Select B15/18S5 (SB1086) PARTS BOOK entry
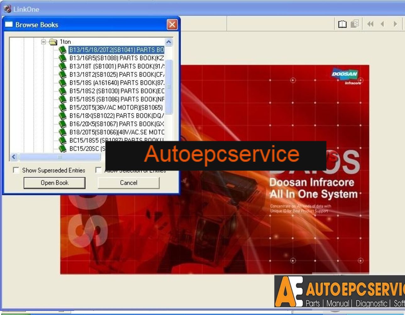This screenshot has width=405, height=315. 116,99
